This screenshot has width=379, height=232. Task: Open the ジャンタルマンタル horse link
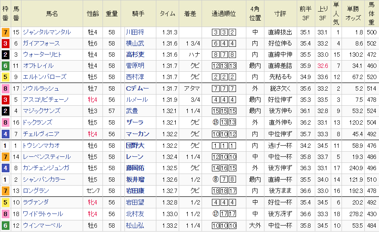point(47,32)
